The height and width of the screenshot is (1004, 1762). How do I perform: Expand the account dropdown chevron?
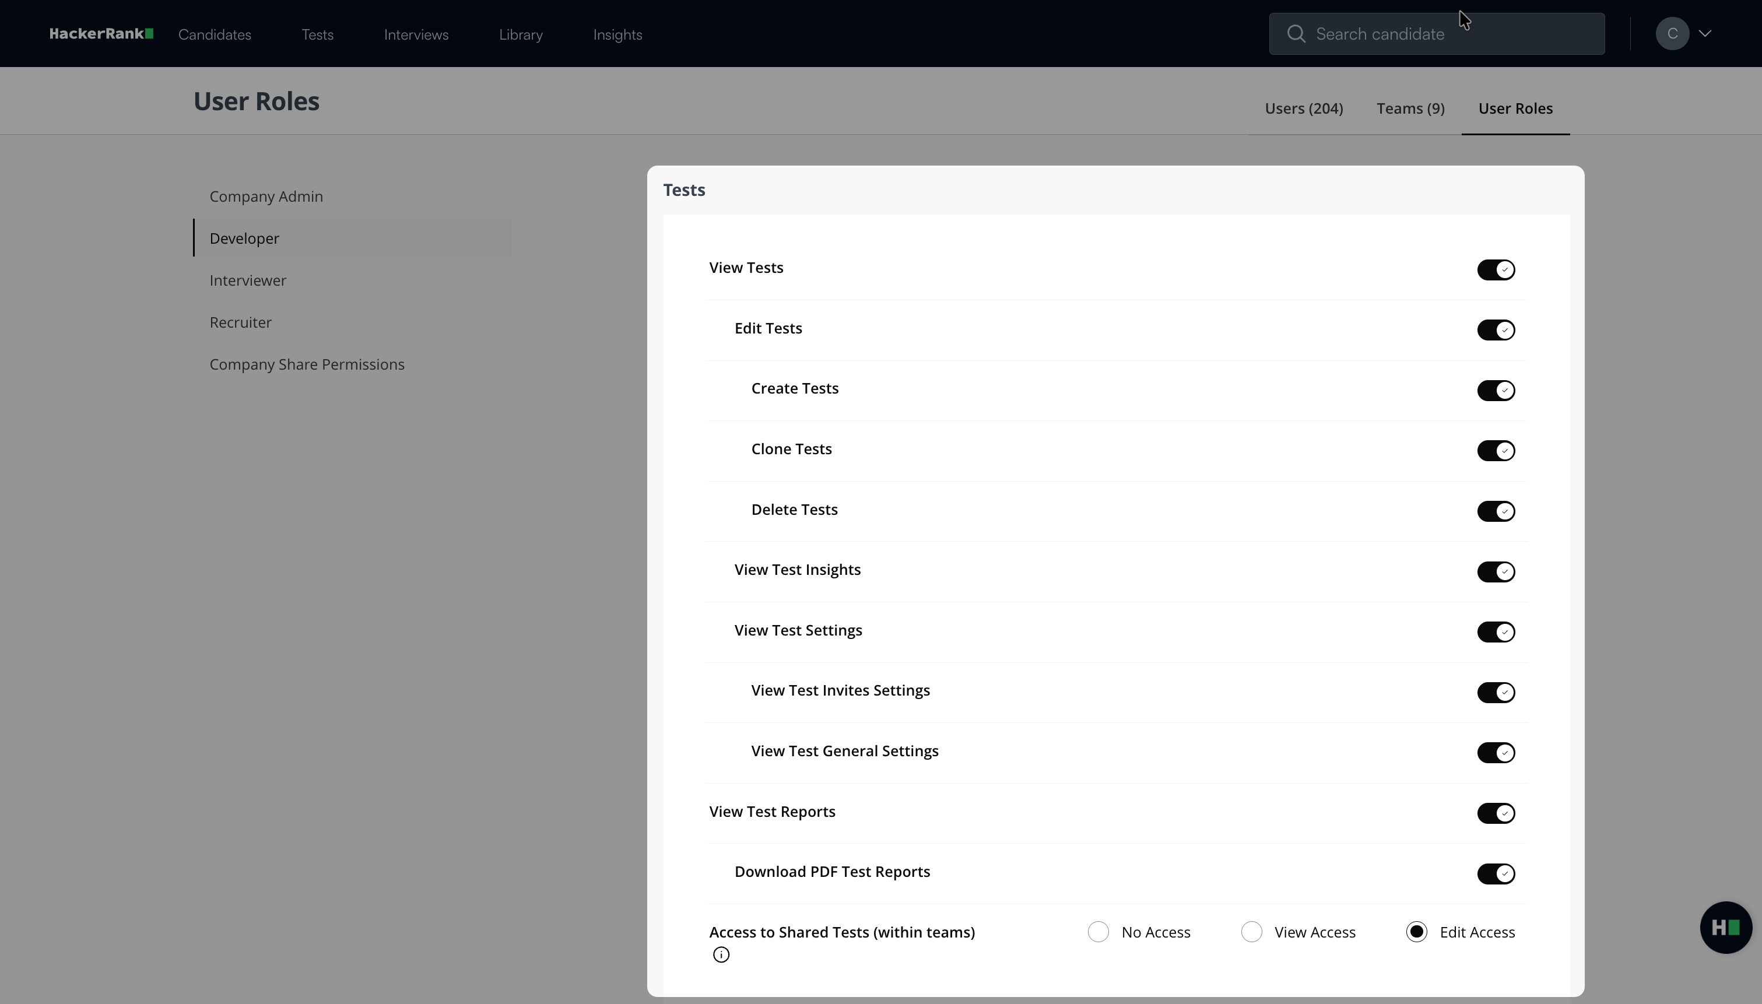tap(1705, 34)
